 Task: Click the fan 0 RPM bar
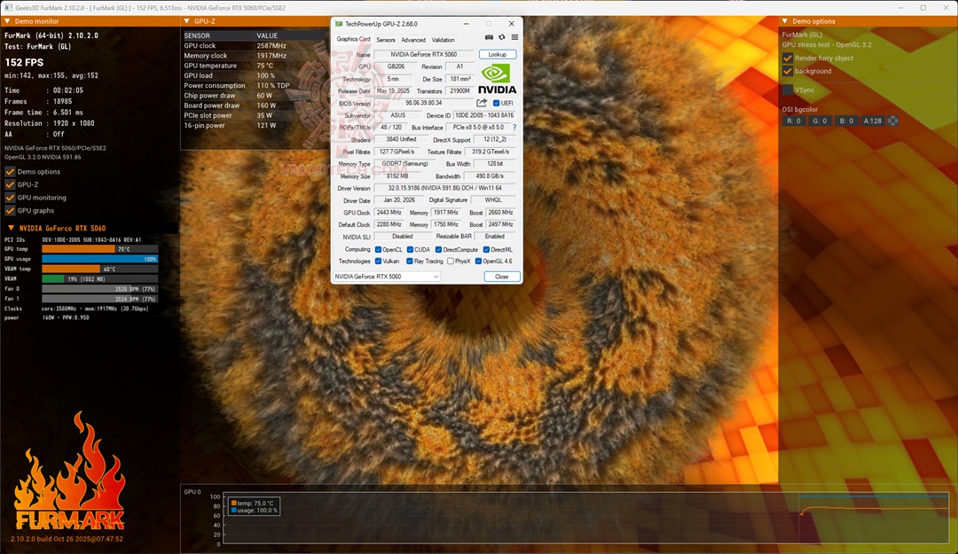click(99, 289)
